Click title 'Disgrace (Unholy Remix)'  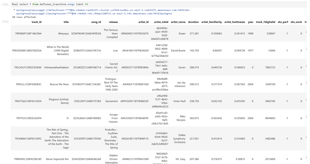coord(59,101)
